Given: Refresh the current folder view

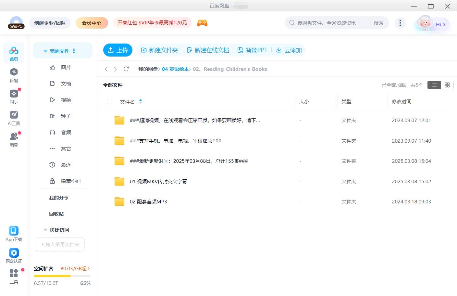Looking at the screenshot, I should (126, 69).
